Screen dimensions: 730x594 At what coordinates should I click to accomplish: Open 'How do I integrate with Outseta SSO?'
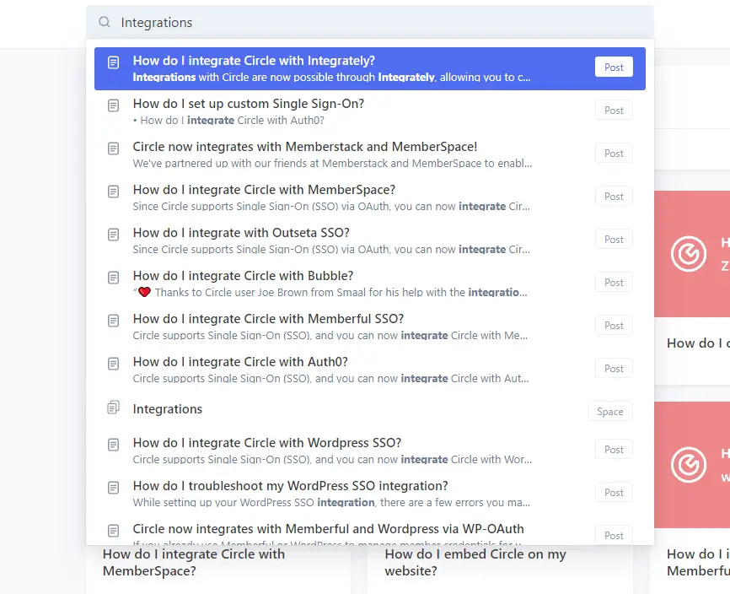241,233
